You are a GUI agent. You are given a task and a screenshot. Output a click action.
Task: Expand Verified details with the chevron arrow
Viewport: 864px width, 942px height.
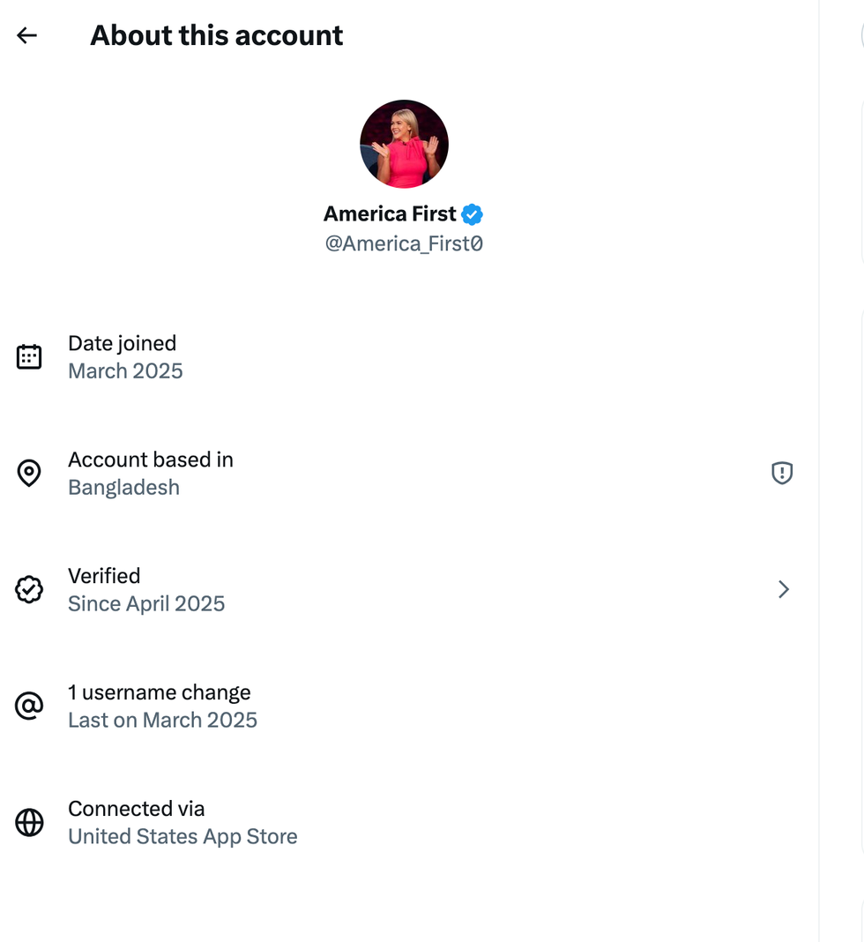click(x=783, y=589)
